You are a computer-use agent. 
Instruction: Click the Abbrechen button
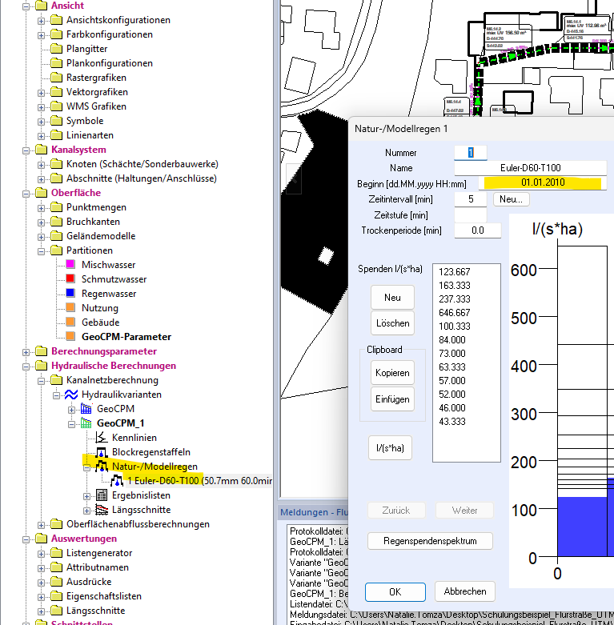click(465, 591)
